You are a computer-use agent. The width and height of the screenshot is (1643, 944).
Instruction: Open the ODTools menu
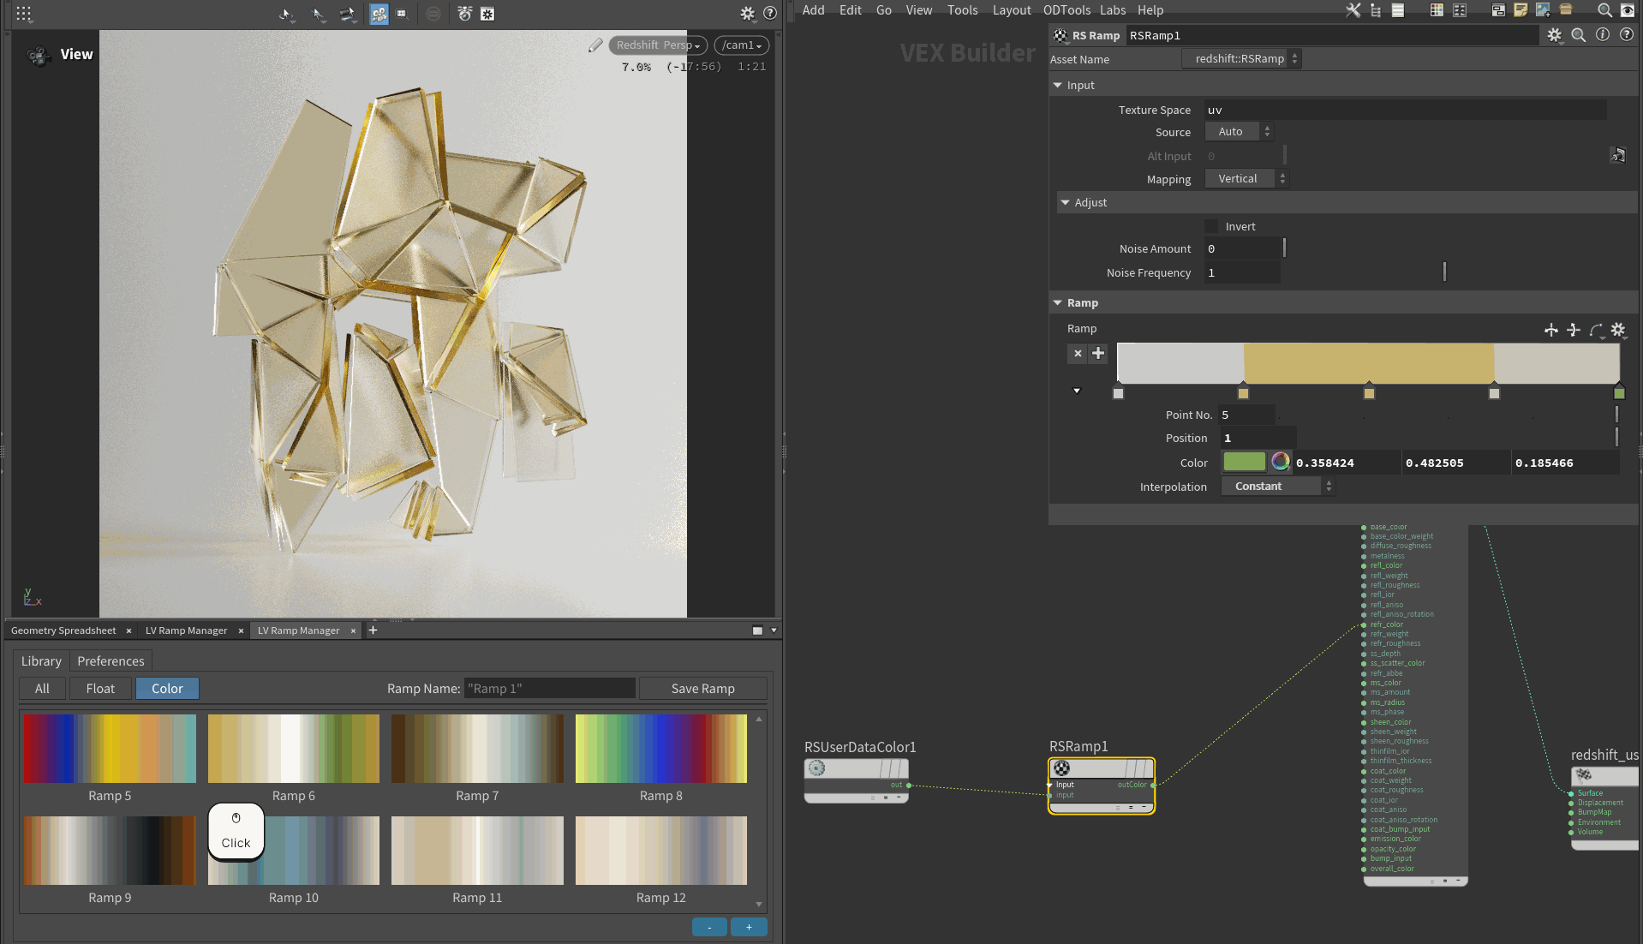coord(1066,10)
